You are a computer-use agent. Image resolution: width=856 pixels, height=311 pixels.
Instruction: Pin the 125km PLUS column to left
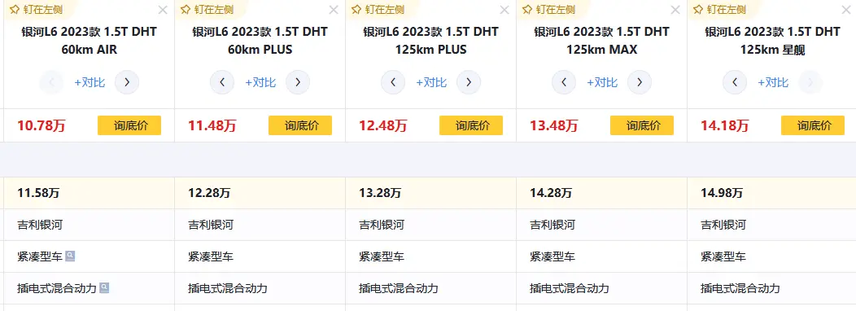click(378, 9)
